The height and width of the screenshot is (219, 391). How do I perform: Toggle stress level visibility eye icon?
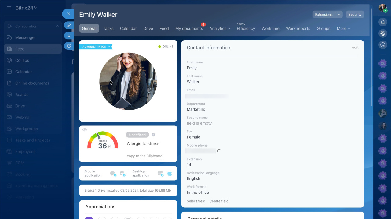(85, 130)
